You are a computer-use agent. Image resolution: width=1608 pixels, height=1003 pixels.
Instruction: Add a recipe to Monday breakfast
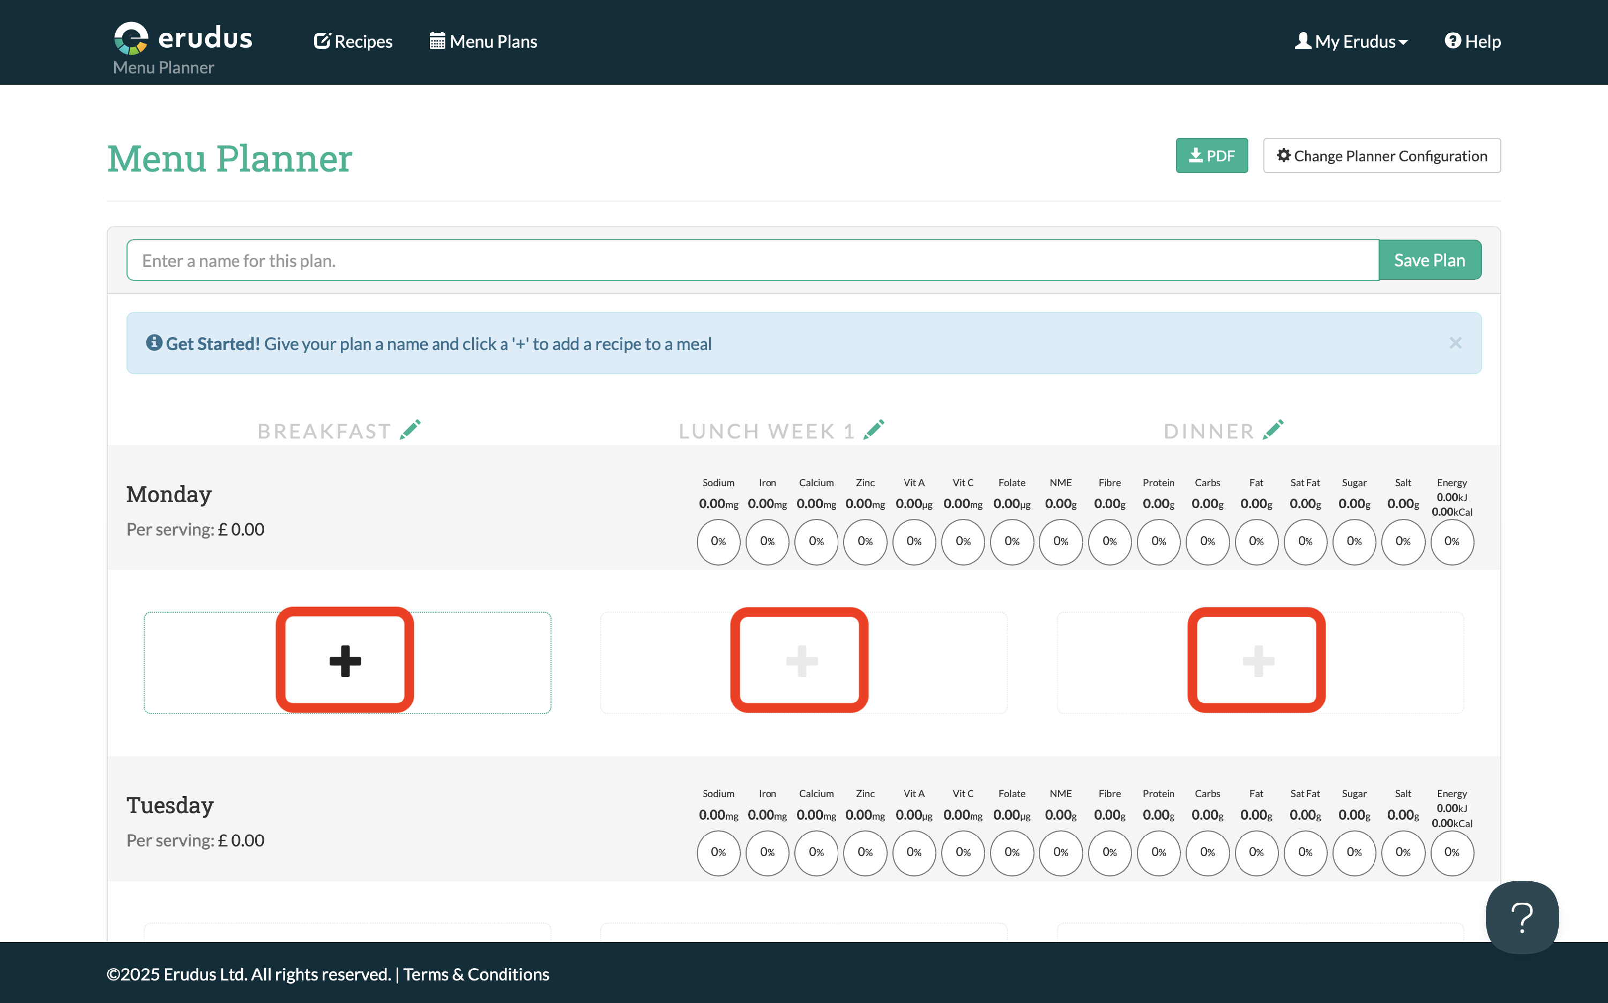(346, 660)
